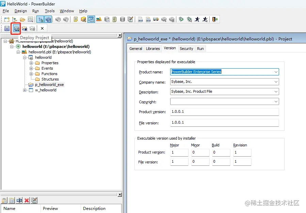Close the Clip pane at the bottom

coord(120,195)
